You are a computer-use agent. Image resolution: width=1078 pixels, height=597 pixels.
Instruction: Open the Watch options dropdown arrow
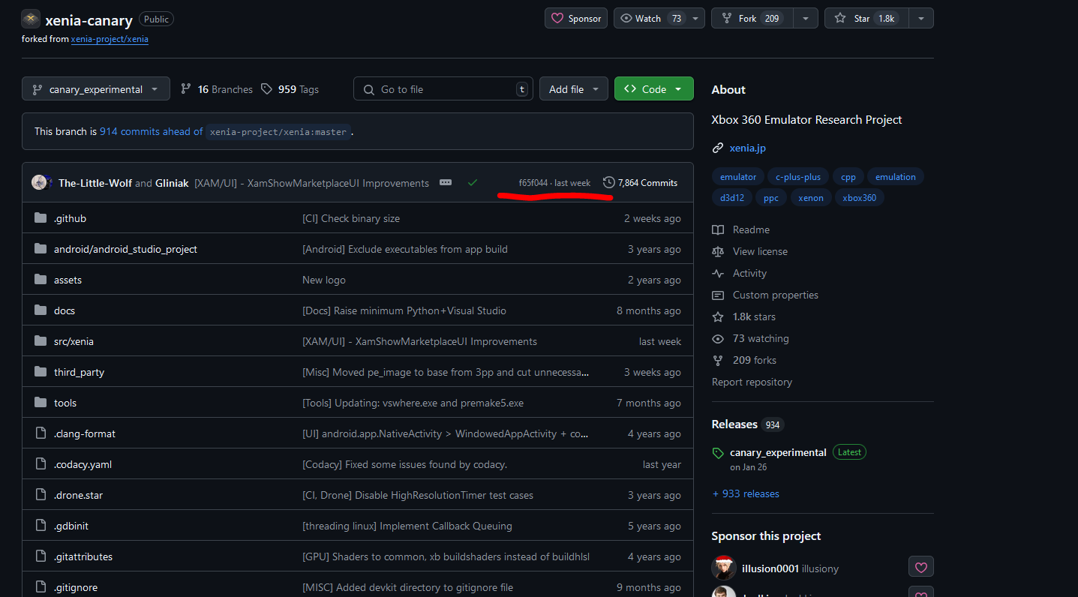coord(695,19)
